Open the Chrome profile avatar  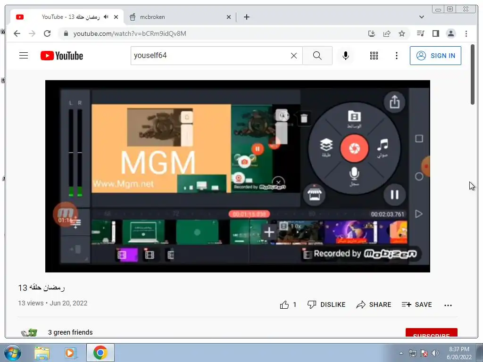451,33
